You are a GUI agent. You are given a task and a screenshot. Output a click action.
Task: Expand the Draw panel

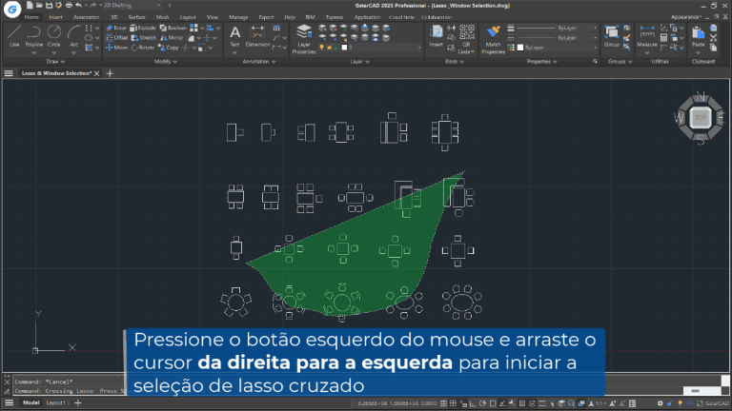point(55,62)
